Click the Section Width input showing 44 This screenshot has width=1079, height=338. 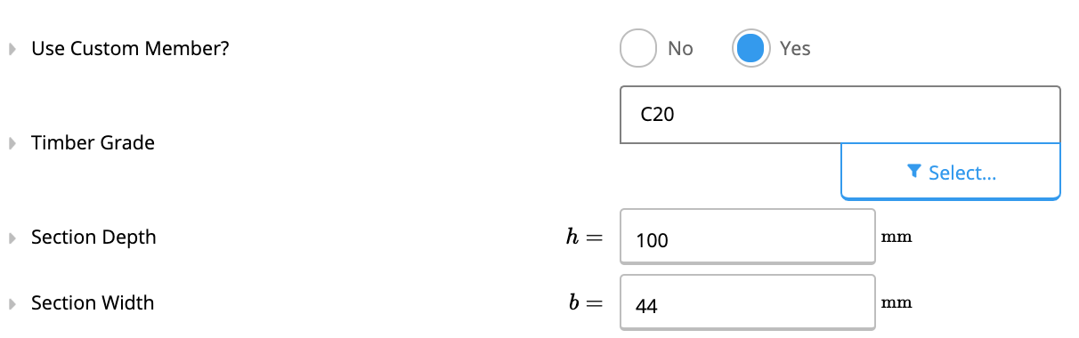tap(748, 302)
